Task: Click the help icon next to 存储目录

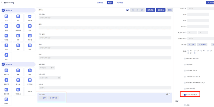Action: (185, 39)
